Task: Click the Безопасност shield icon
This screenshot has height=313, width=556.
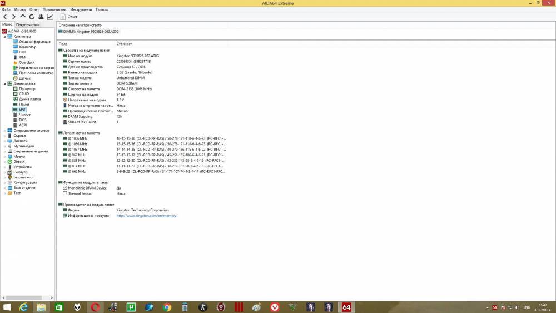Action: click(x=10, y=177)
